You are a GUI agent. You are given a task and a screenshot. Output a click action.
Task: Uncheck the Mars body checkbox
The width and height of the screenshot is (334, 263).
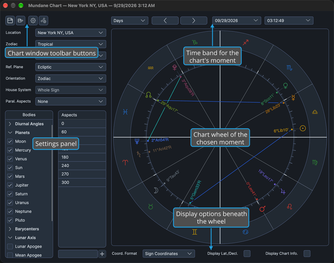click(10, 176)
